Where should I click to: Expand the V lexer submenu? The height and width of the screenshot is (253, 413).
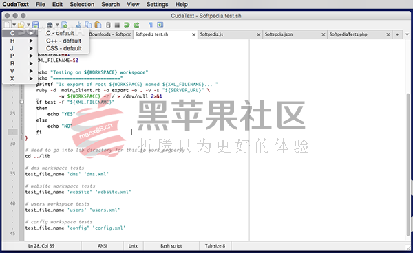[x=19, y=71]
